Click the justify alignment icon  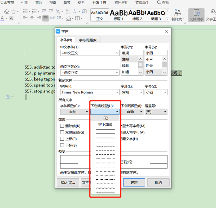tap(45, 18)
